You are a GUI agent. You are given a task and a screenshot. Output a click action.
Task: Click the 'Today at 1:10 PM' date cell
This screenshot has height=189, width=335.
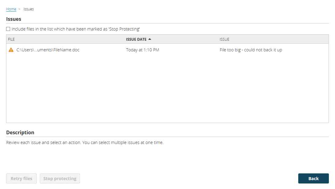(x=142, y=50)
